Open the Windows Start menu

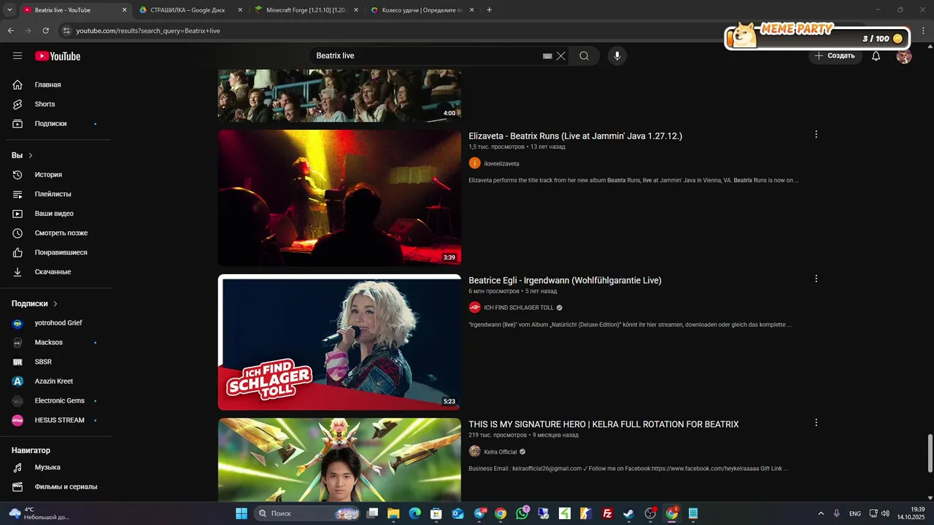tap(242, 513)
